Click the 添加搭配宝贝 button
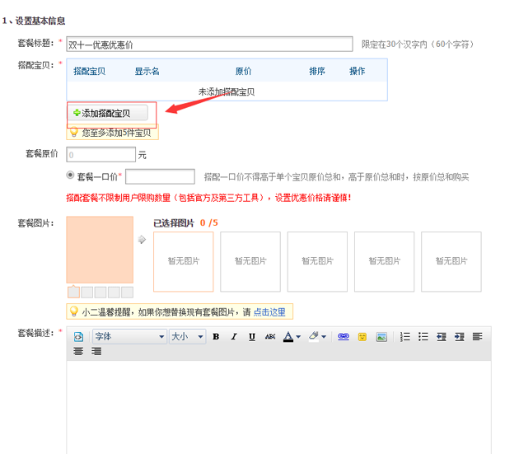519x454 pixels. [108, 113]
